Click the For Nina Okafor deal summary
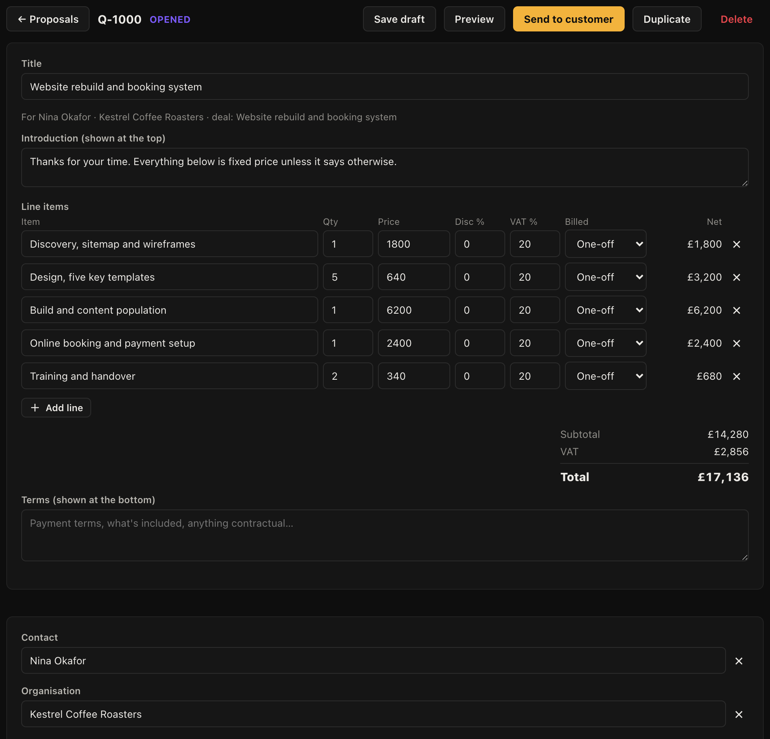Image resolution: width=770 pixels, height=739 pixels. pyautogui.click(x=209, y=117)
